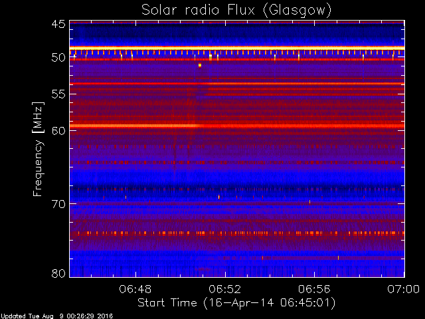Select the 50 frequency axis label
425x319 pixels.
pos(58,58)
